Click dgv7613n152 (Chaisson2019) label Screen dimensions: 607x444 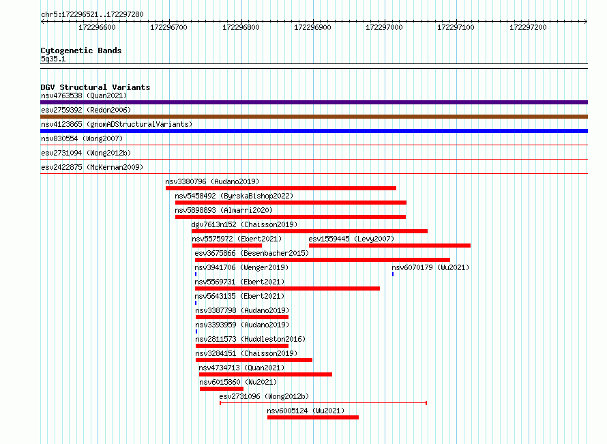point(244,224)
